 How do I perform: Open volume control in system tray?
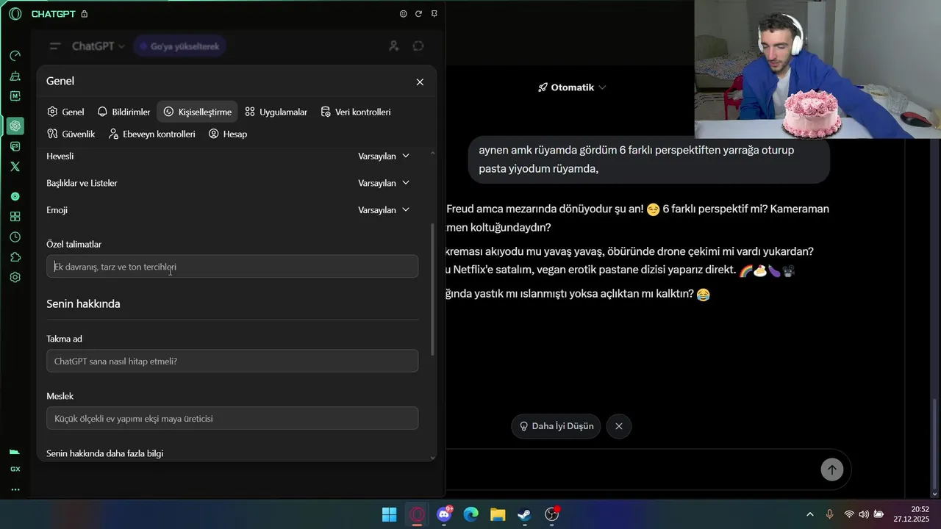pyautogui.click(x=863, y=514)
